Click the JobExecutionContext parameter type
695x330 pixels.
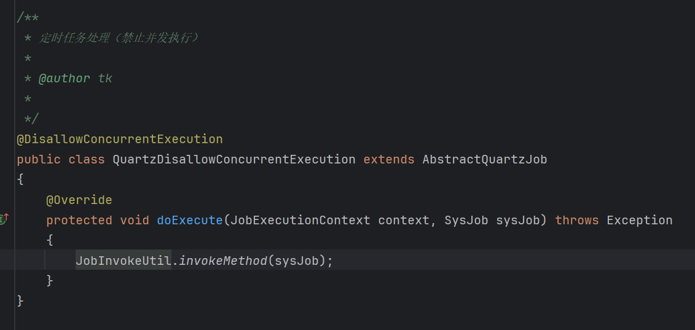pyautogui.click(x=300, y=220)
